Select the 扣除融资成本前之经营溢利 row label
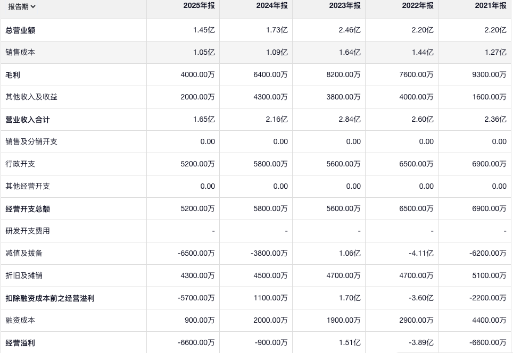The height and width of the screenshot is (353, 513). (50, 298)
